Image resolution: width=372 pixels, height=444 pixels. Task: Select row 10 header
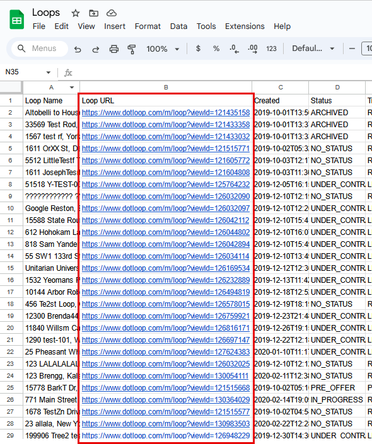(x=11, y=208)
